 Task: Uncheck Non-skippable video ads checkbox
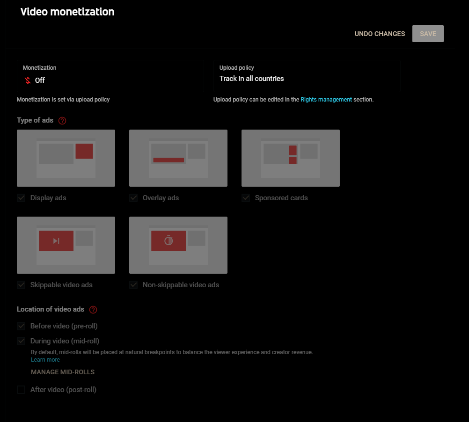click(133, 285)
